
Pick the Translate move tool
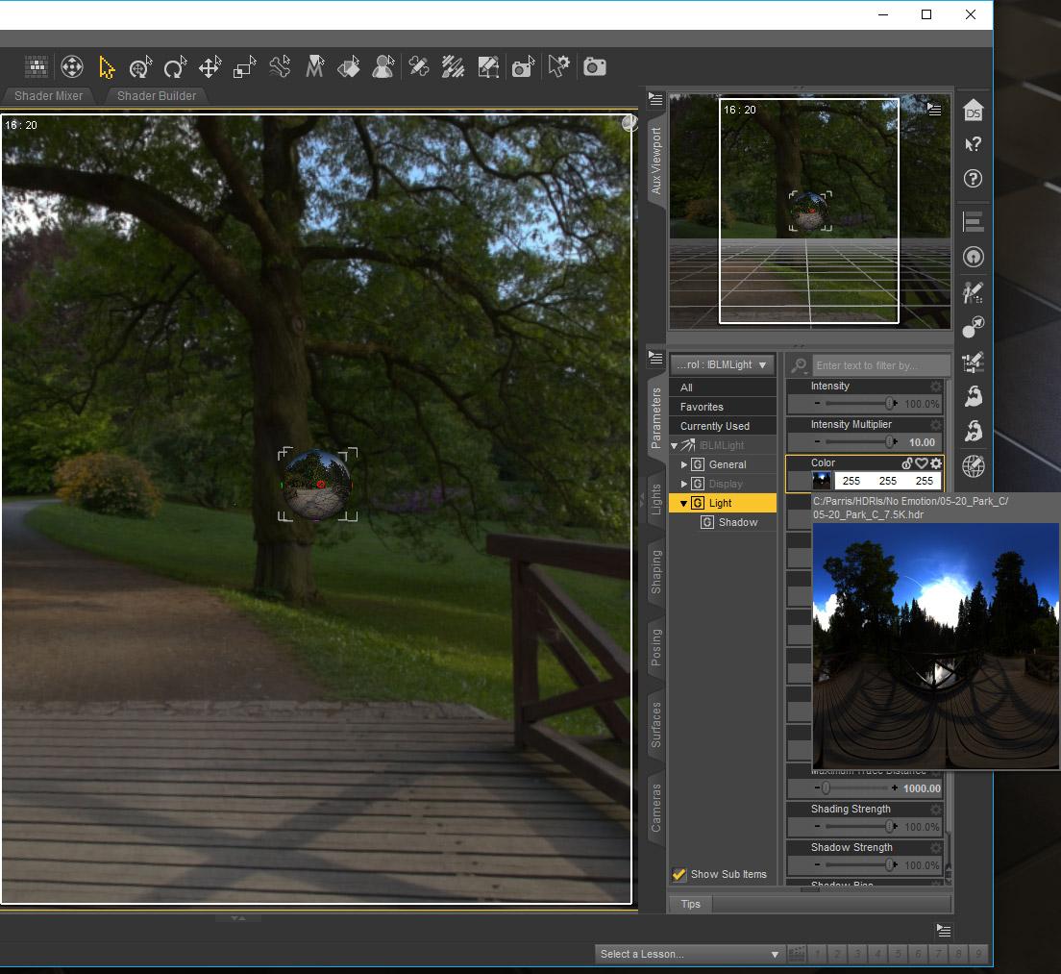pos(210,67)
